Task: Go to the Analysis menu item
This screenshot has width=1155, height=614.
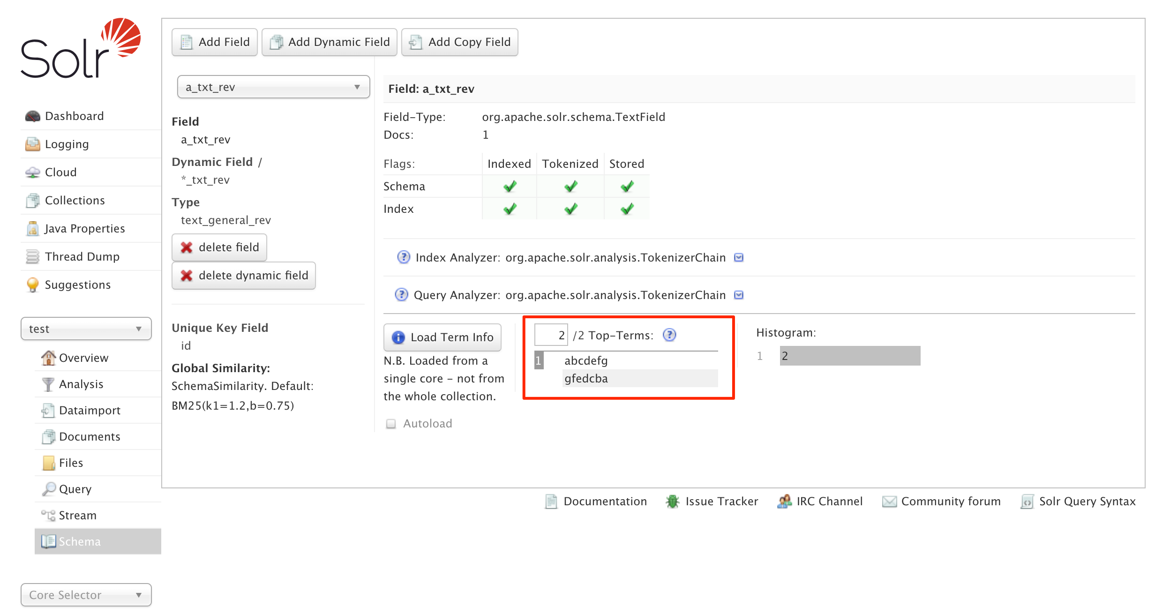Action: click(x=81, y=384)
